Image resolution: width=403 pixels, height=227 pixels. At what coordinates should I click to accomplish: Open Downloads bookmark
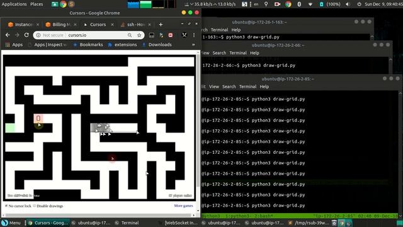(157, 45)
